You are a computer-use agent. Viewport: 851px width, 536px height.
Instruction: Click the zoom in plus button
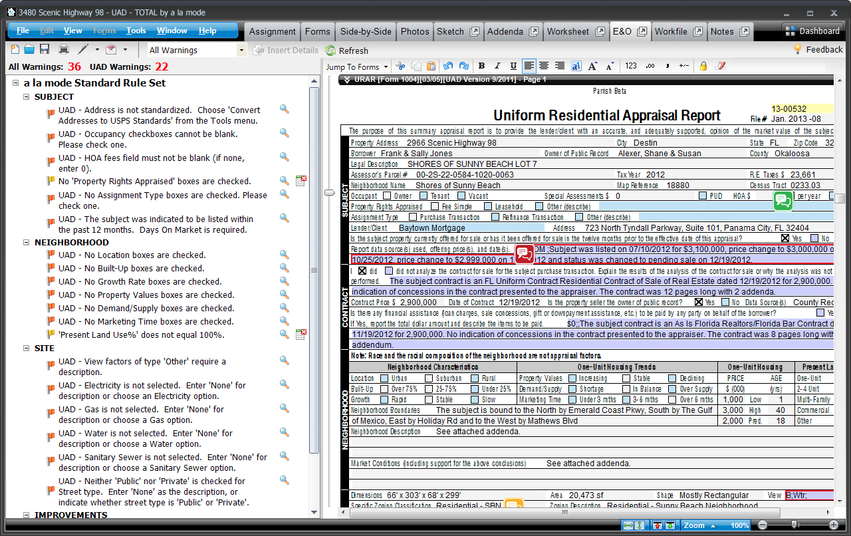pyautogui.click(x=834, y=525)
